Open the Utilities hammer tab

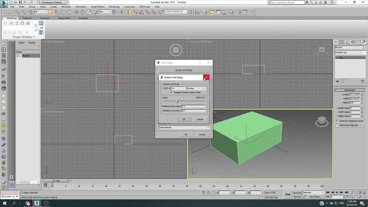pyautogui.click(x=364, y=42)
